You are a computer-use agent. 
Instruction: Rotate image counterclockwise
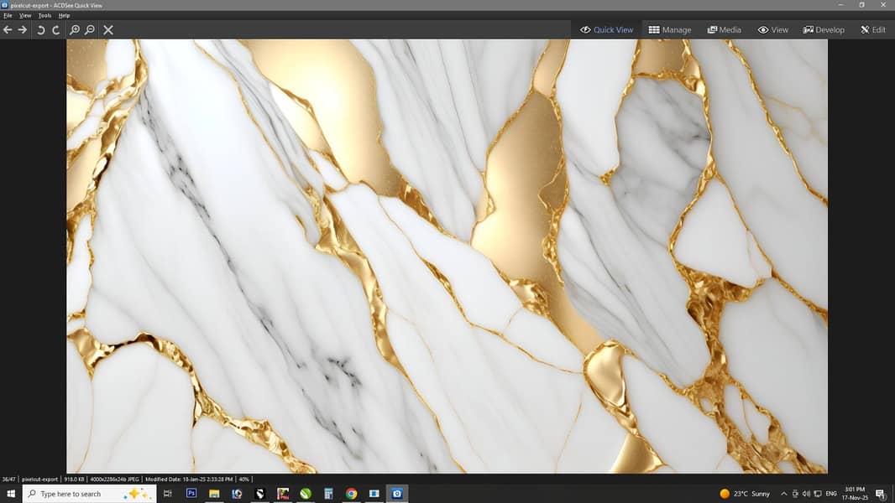(40, 29)
